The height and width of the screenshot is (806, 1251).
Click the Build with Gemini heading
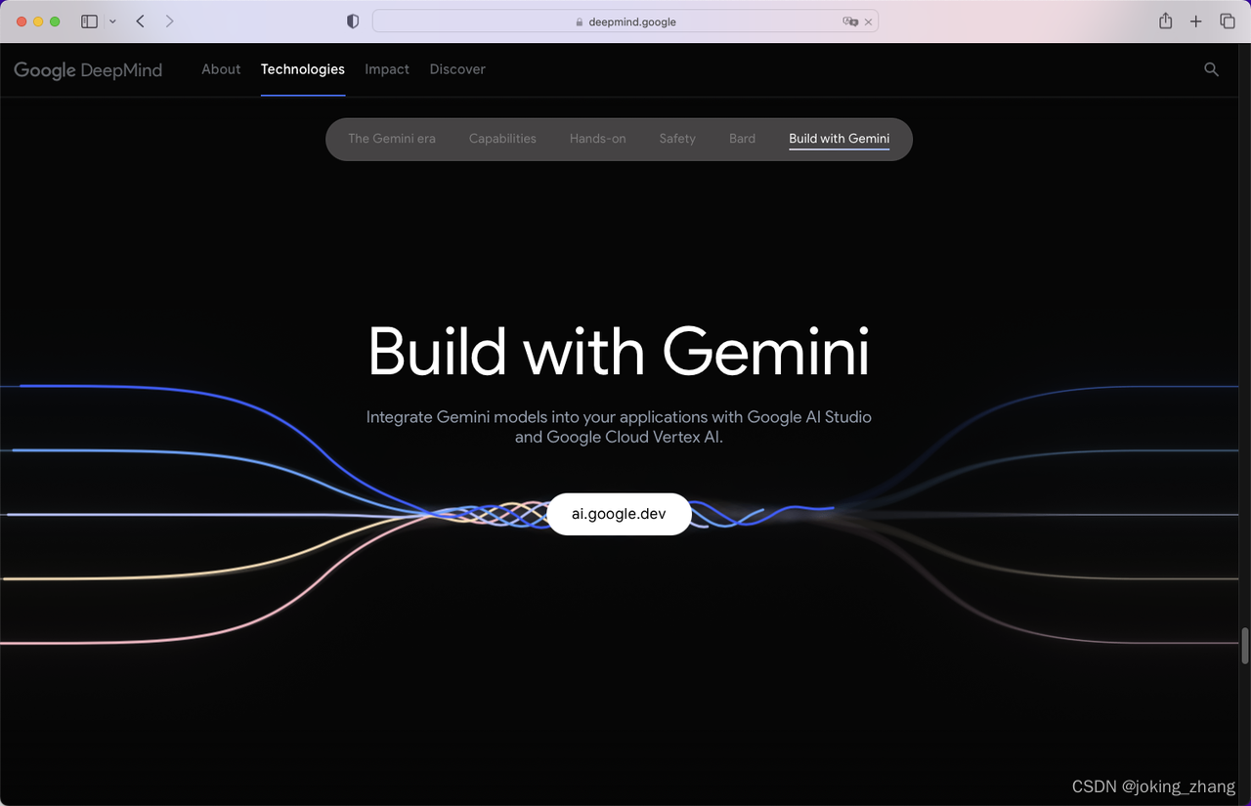619,351
